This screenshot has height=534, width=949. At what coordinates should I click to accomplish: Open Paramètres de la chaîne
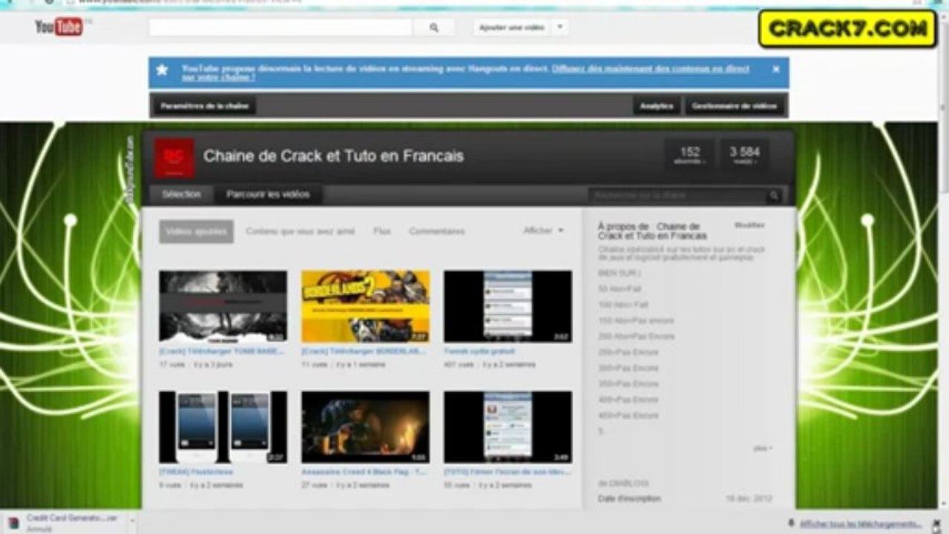[205, 106]
